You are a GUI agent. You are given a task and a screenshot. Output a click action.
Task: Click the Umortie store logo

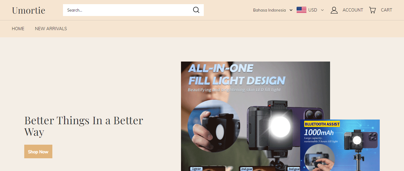click(x=29, y=10)
